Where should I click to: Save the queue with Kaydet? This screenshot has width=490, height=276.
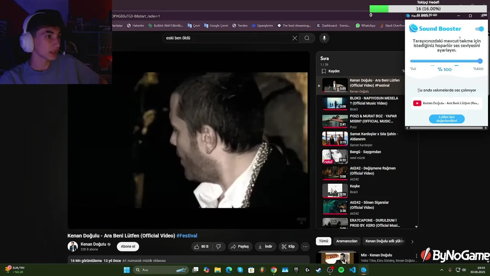pos(331,71)
